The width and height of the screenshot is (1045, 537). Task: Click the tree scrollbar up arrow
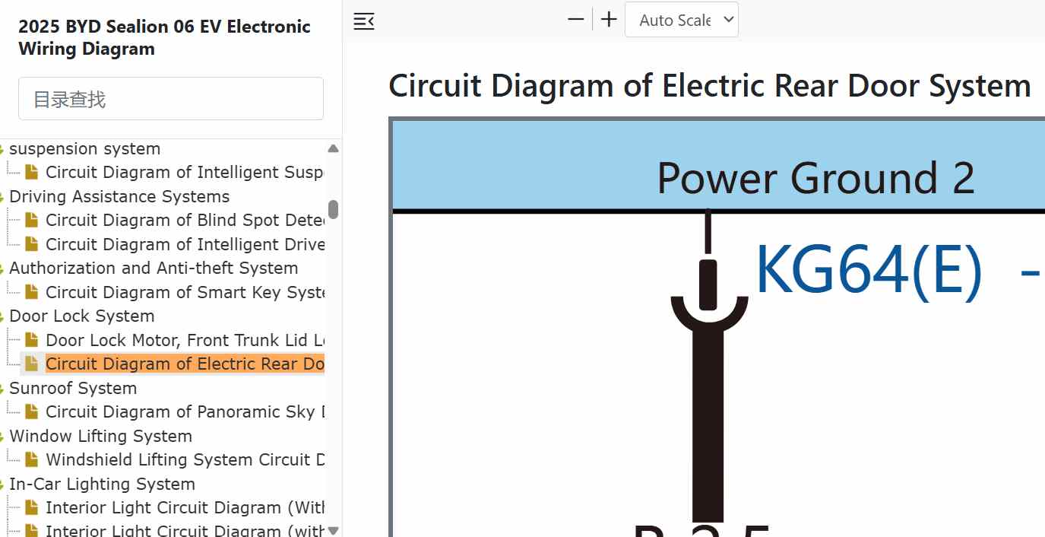pos(333,148)
